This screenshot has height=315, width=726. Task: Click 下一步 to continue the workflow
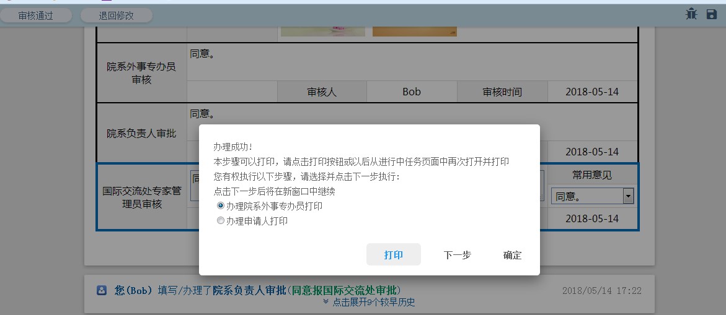(458, 255)
